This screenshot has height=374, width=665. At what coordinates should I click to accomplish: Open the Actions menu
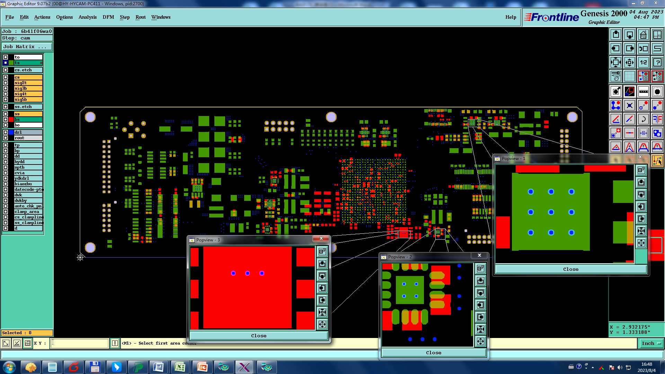[42, 17]
